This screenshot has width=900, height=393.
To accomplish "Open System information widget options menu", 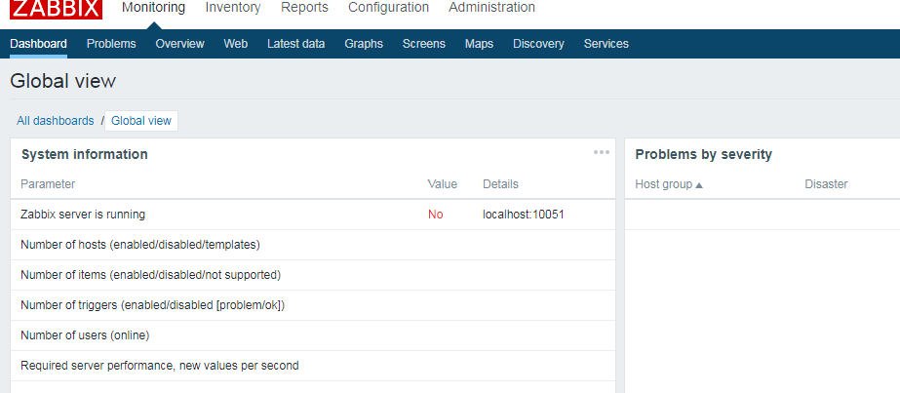I will click(602, 152).
